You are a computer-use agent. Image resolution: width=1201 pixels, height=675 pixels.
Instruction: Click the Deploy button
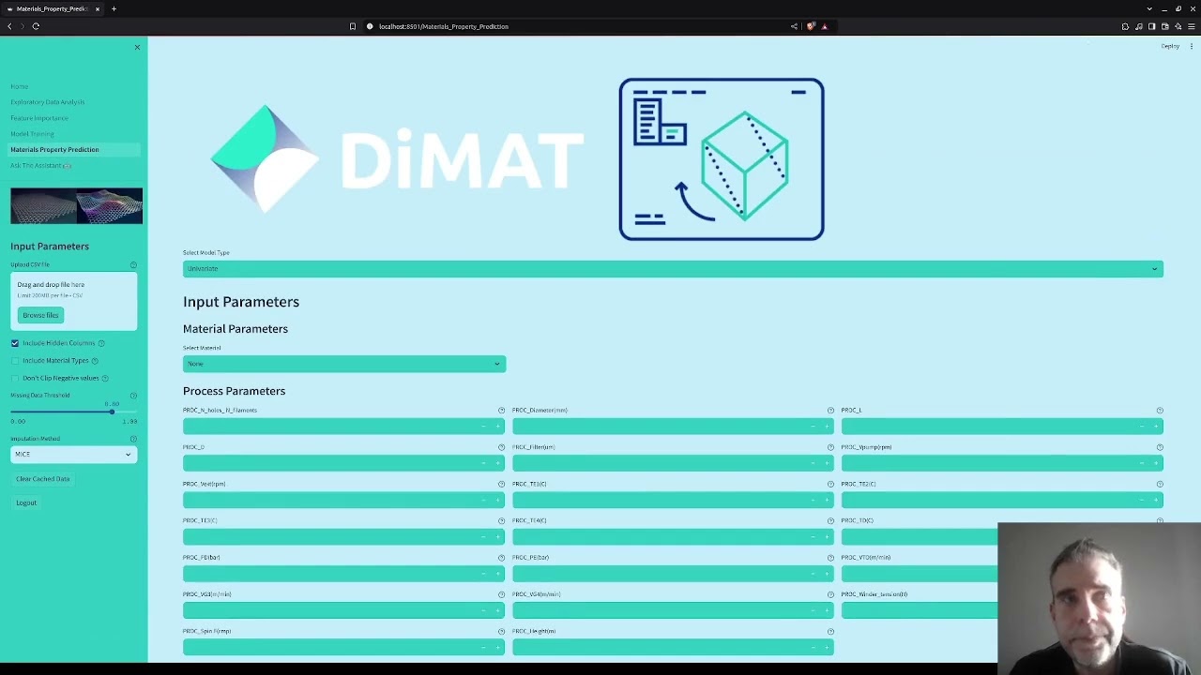click(x=1170, y=46)
